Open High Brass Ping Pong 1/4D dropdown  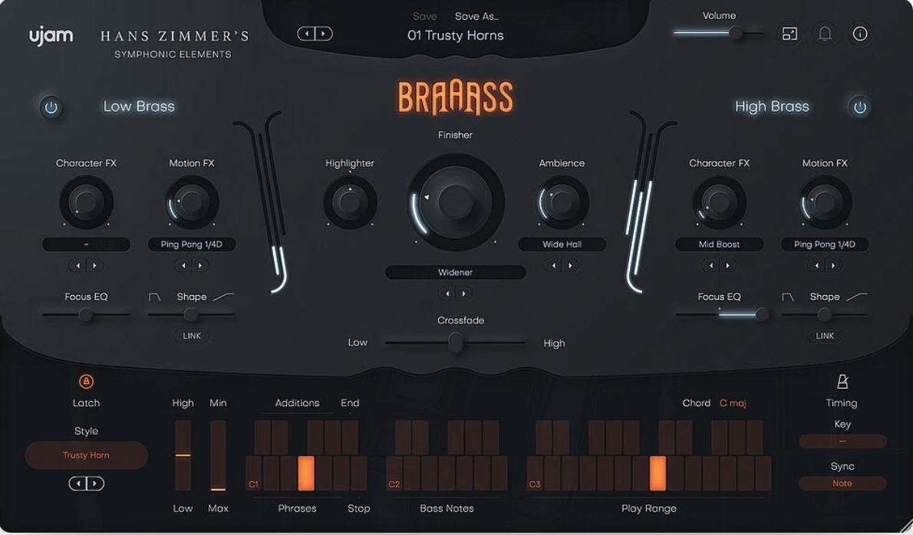(825, 245)
